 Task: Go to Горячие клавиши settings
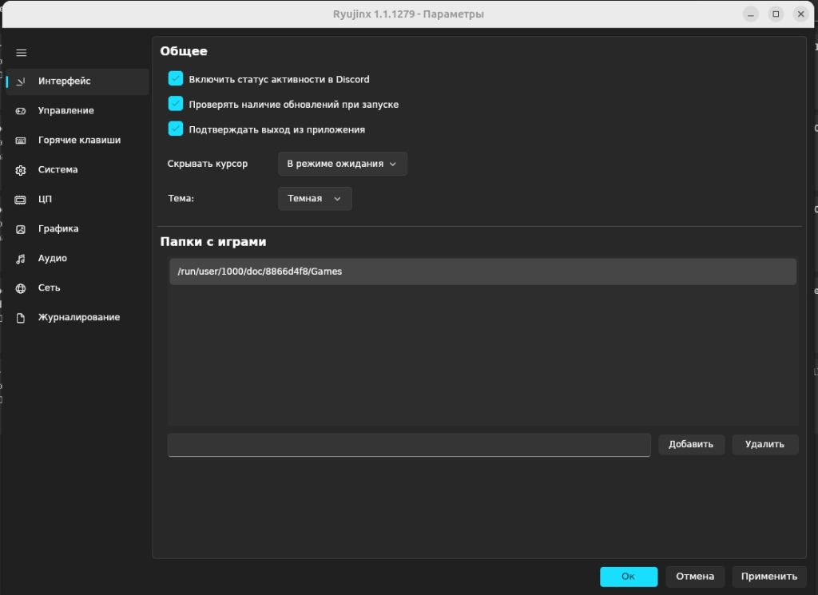click(77, 141)
